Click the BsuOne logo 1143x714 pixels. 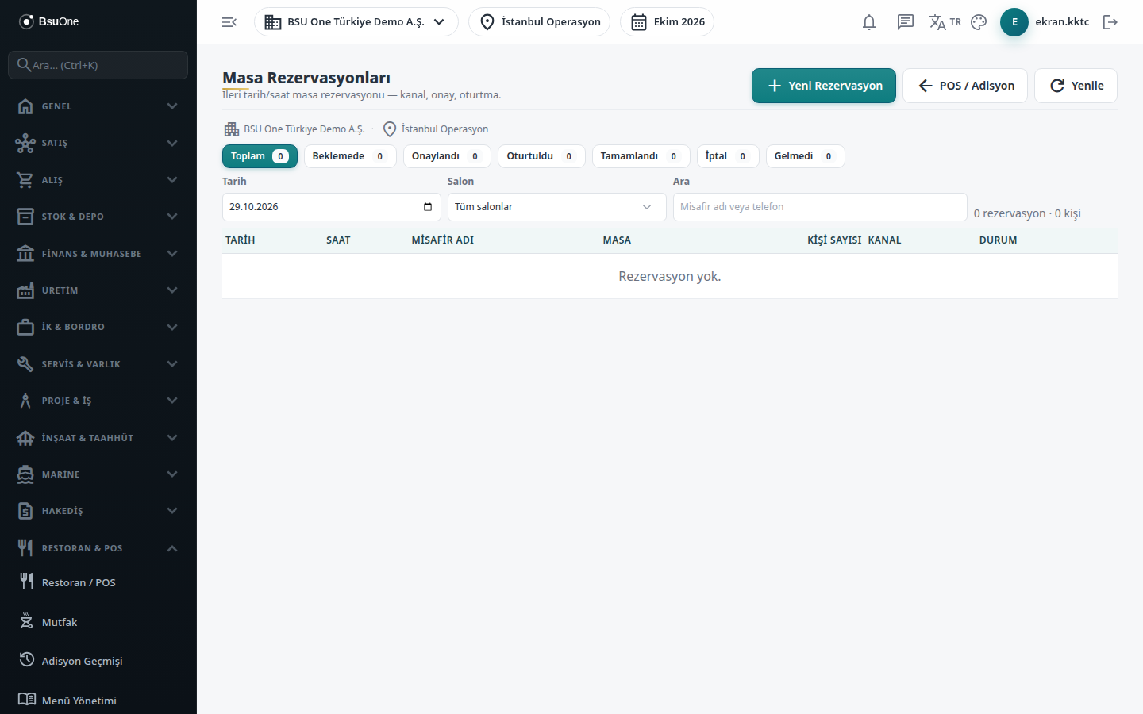click(49, 21)
